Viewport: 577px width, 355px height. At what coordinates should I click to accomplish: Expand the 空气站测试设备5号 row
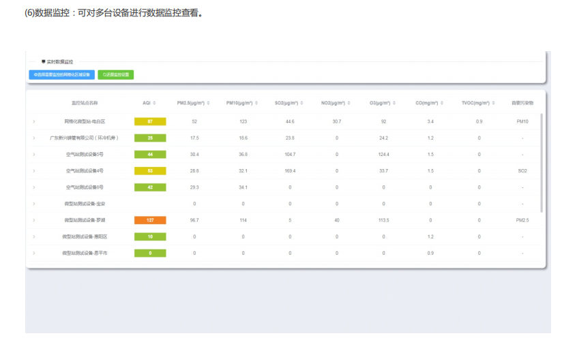[33, 155]
